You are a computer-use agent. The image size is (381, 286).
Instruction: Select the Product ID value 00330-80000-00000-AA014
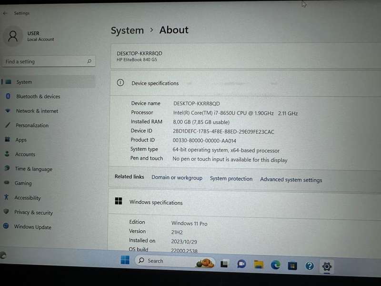tap(204, 141)
